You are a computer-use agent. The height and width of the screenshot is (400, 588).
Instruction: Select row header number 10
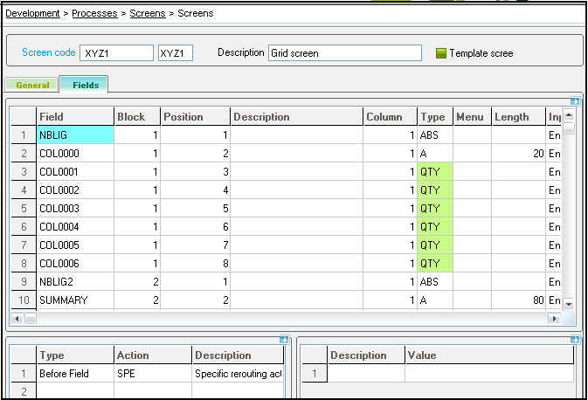tap(24, 300)
